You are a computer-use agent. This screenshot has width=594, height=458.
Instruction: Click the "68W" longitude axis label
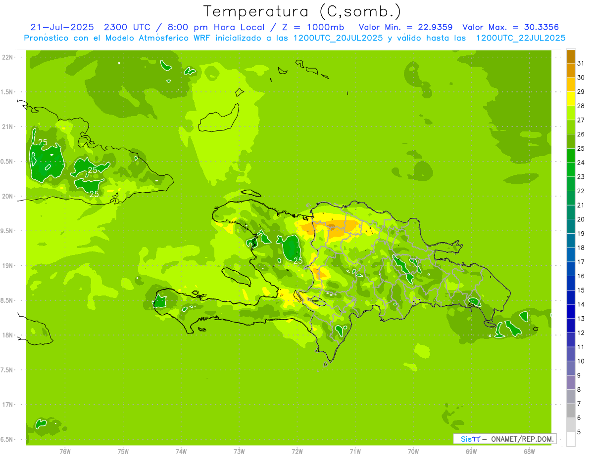529,452
